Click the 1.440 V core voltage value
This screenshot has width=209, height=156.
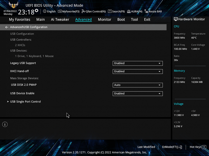pos(195,49)
